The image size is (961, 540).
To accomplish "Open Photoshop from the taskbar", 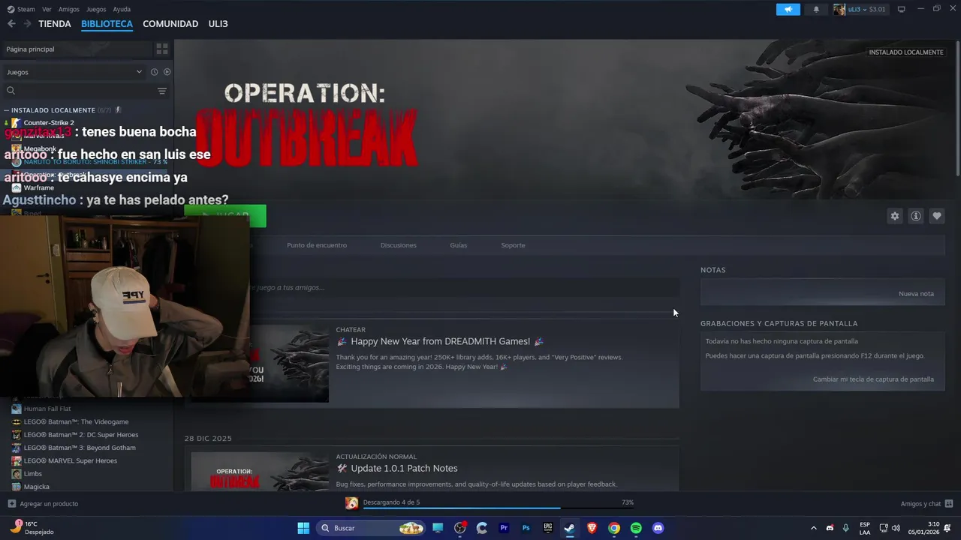I will [526, 528].
